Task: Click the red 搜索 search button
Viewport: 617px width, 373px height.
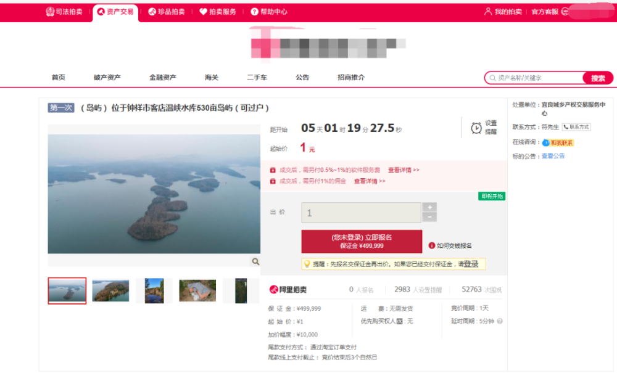Action: pos(598,78)
